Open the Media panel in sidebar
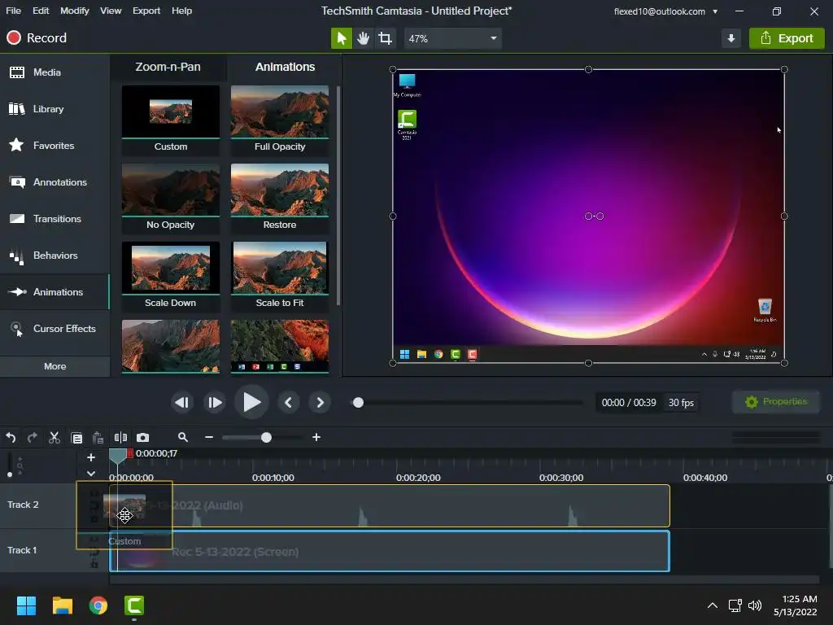833x625 pixels. [x=55, y=72]
